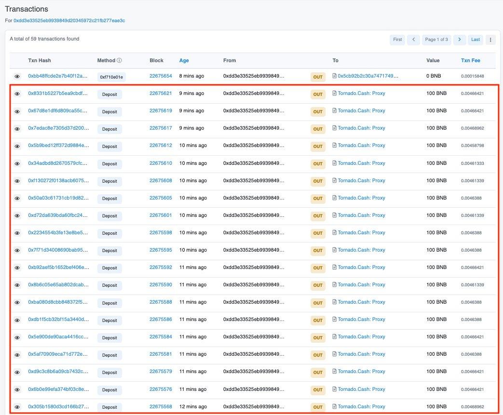Open transaction hash 0xbb48ffcde2e7b40f12a
This screenshot has height=415, width=503.
(58, 76)
